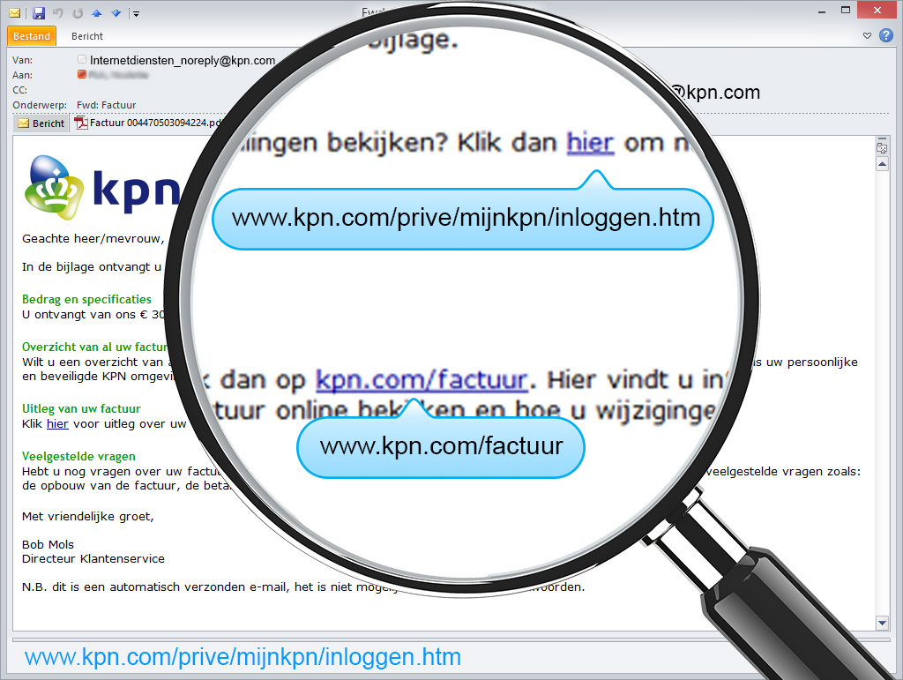903x680 pixels.
Task: Open the Factuur PDF attachment
Action: 149,123
